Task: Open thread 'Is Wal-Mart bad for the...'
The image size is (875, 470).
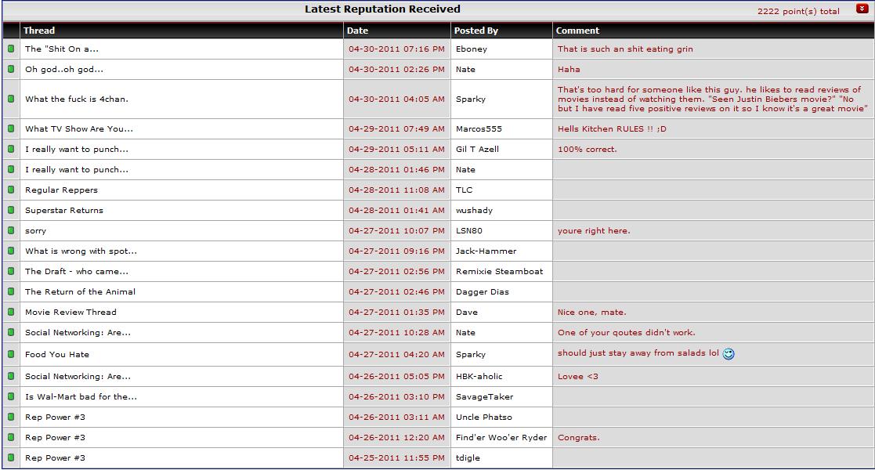Action: point(81,396)
